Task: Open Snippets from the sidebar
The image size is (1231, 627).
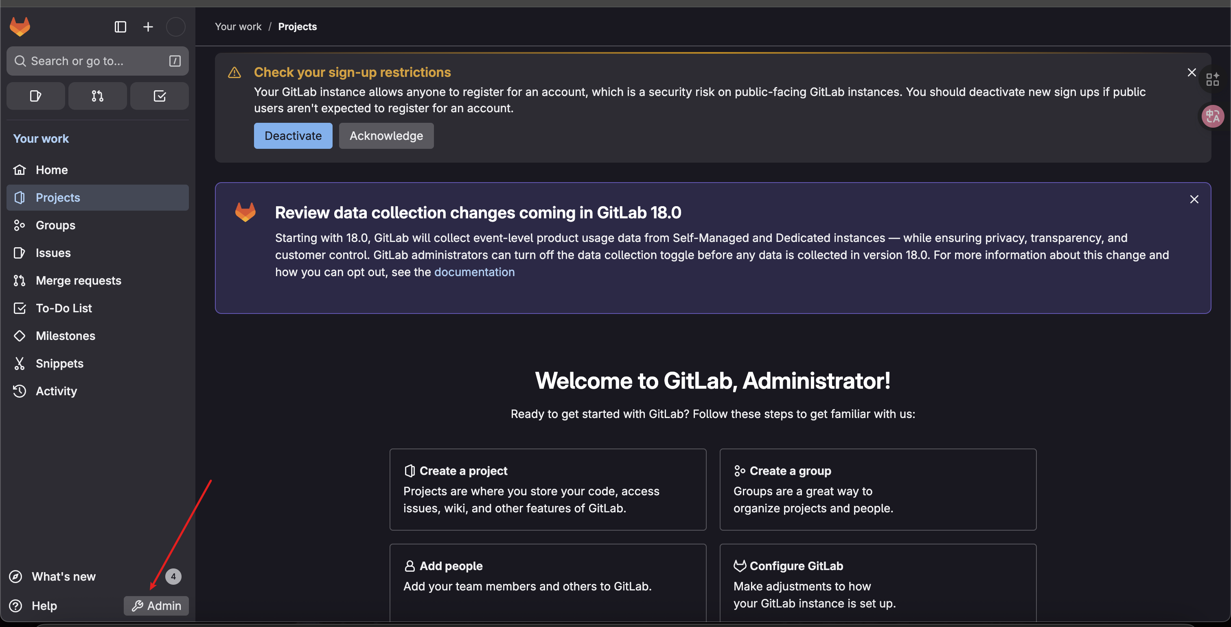Action: (59, 364)
